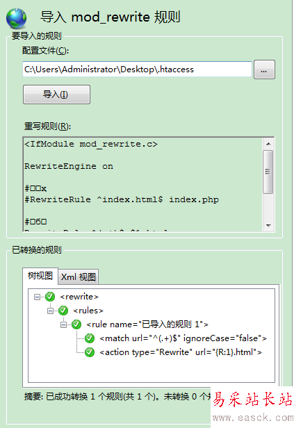Select the <match url> tree item text

pyautogui.click(x=183, y=338)
